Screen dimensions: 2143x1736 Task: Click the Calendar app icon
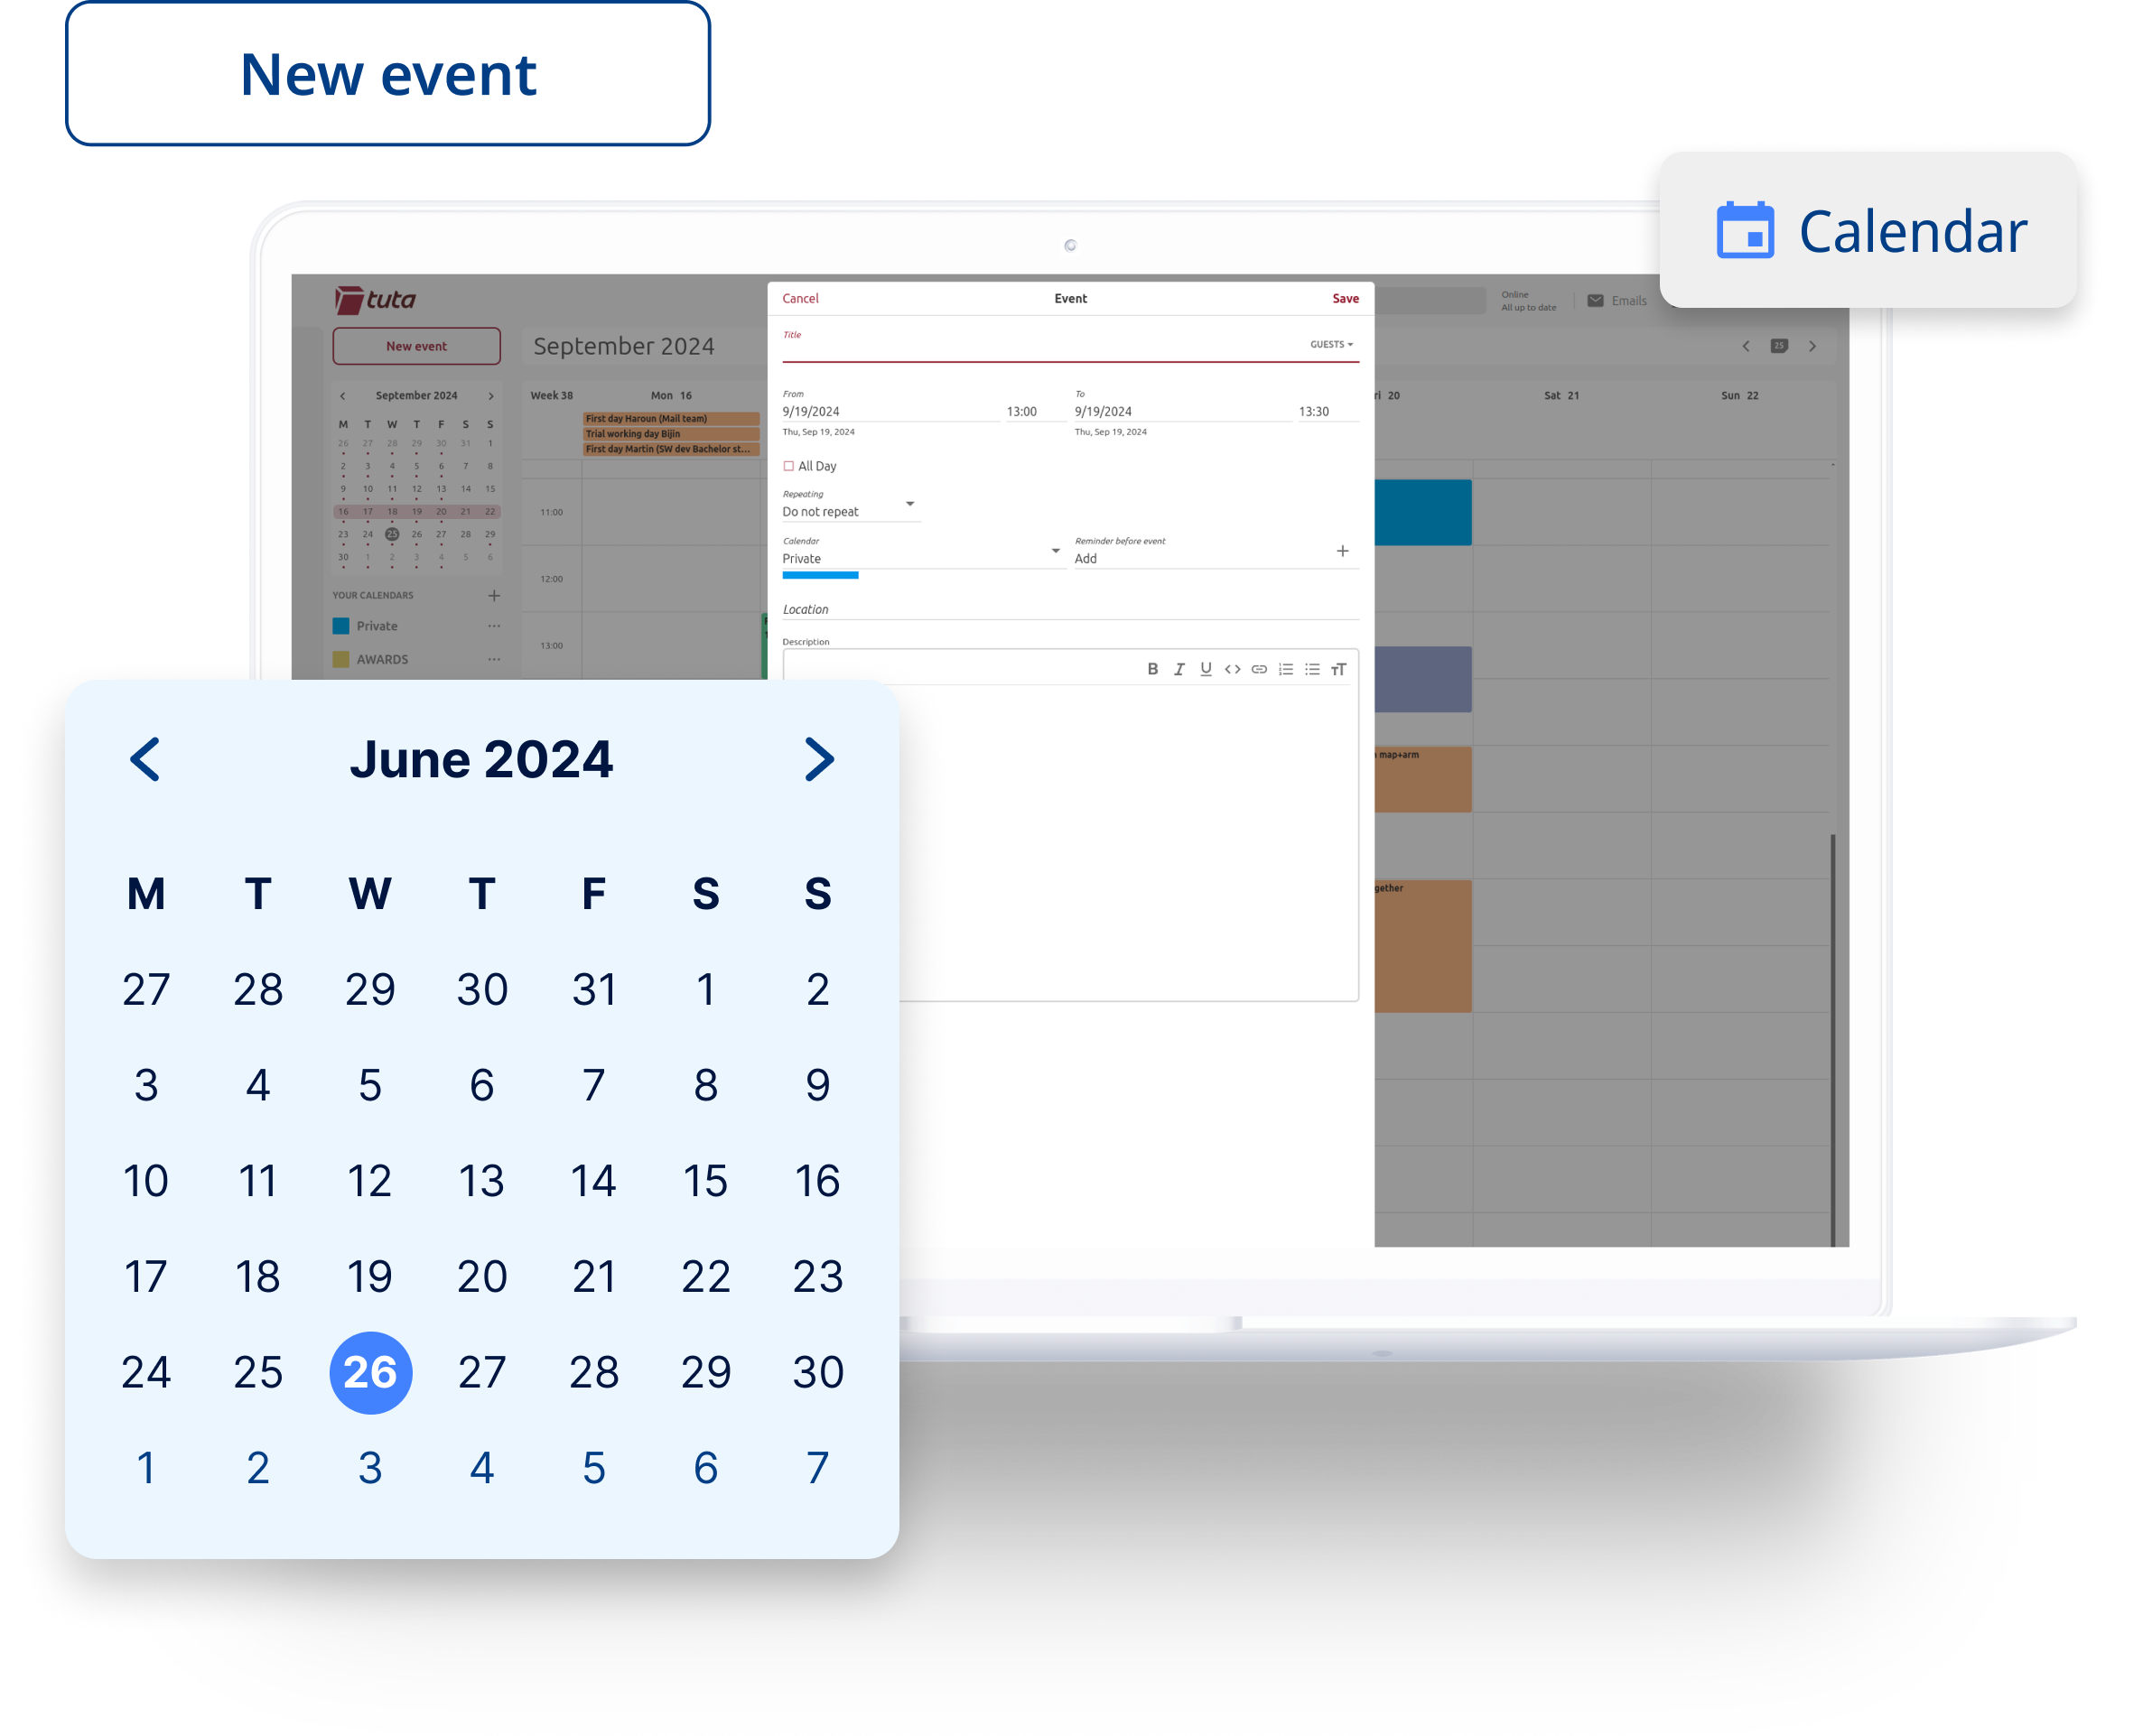tap(1744, 230)
